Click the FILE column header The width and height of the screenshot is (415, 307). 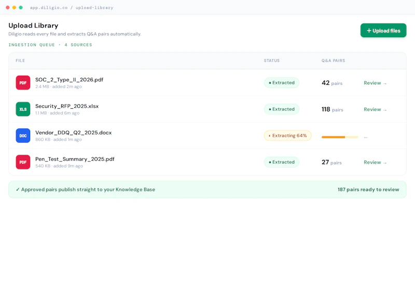[x=20, y=61]
